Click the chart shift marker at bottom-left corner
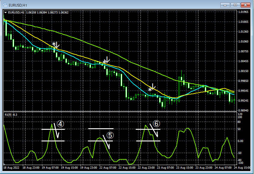This screenshot has width=254, height=174. coord(5,164)
